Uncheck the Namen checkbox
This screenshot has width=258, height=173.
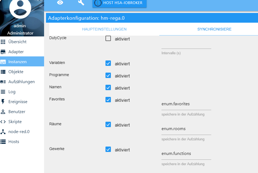click(x=108, y=87)
